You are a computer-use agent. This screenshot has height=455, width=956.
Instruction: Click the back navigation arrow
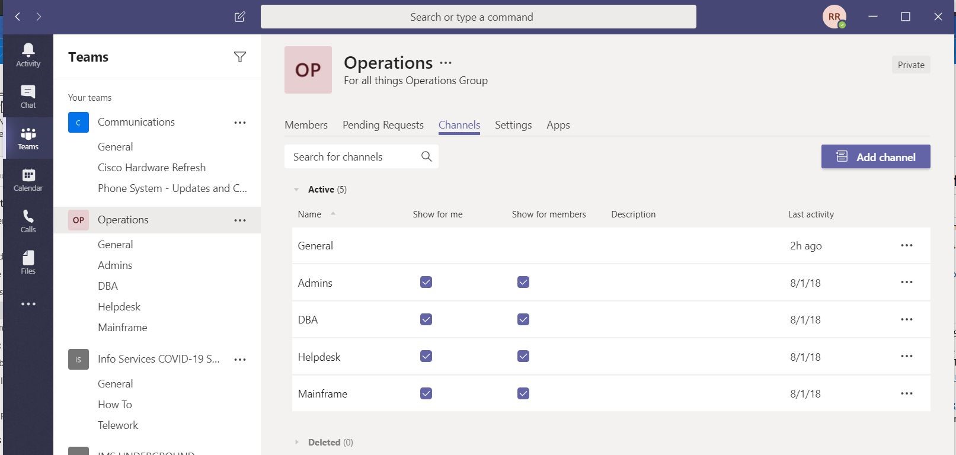point(18,17)
